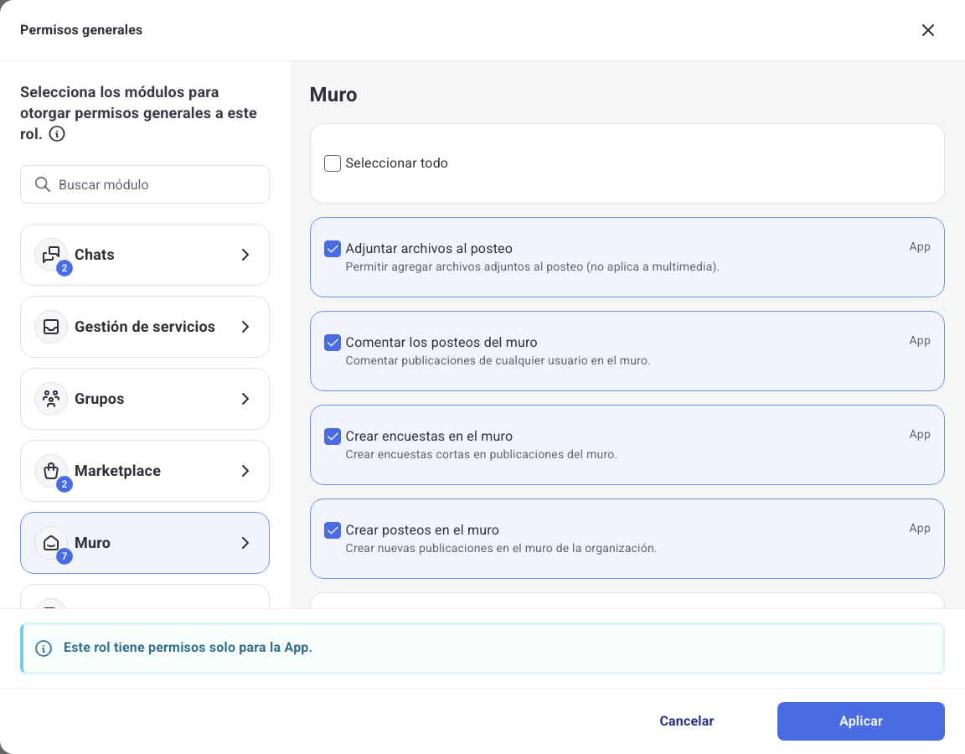
Task: Click 'Crear encuestas cortas en publicaciones' description
Action: click(x=482, y=454)
